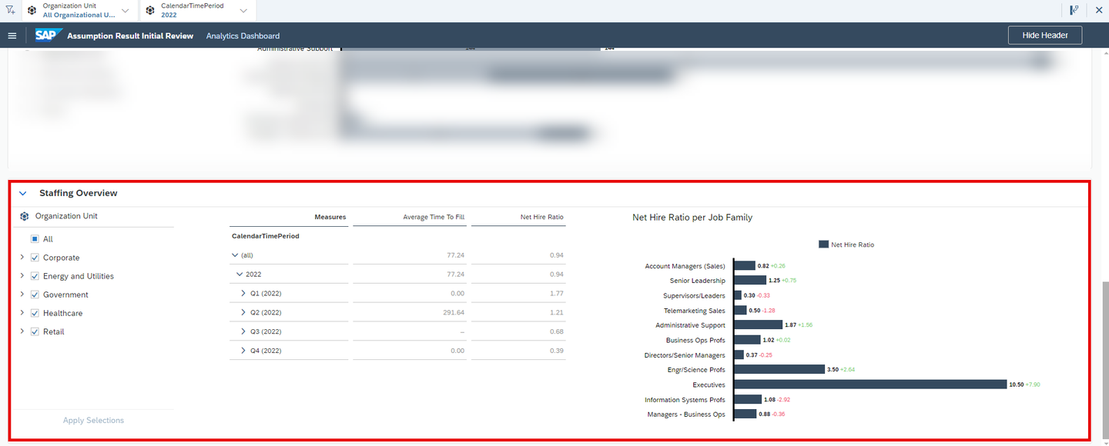1109x446 pixels.
Task: Click the Net Hire Ratio legend swatch
Action: 823,245
